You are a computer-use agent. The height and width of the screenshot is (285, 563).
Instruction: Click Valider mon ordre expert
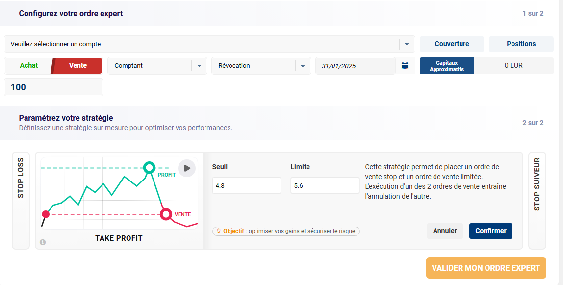click(486, 268)
